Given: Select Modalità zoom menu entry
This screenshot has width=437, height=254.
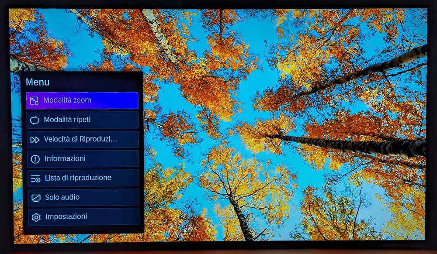Looking at the screenshot, I should click(82, 100).
